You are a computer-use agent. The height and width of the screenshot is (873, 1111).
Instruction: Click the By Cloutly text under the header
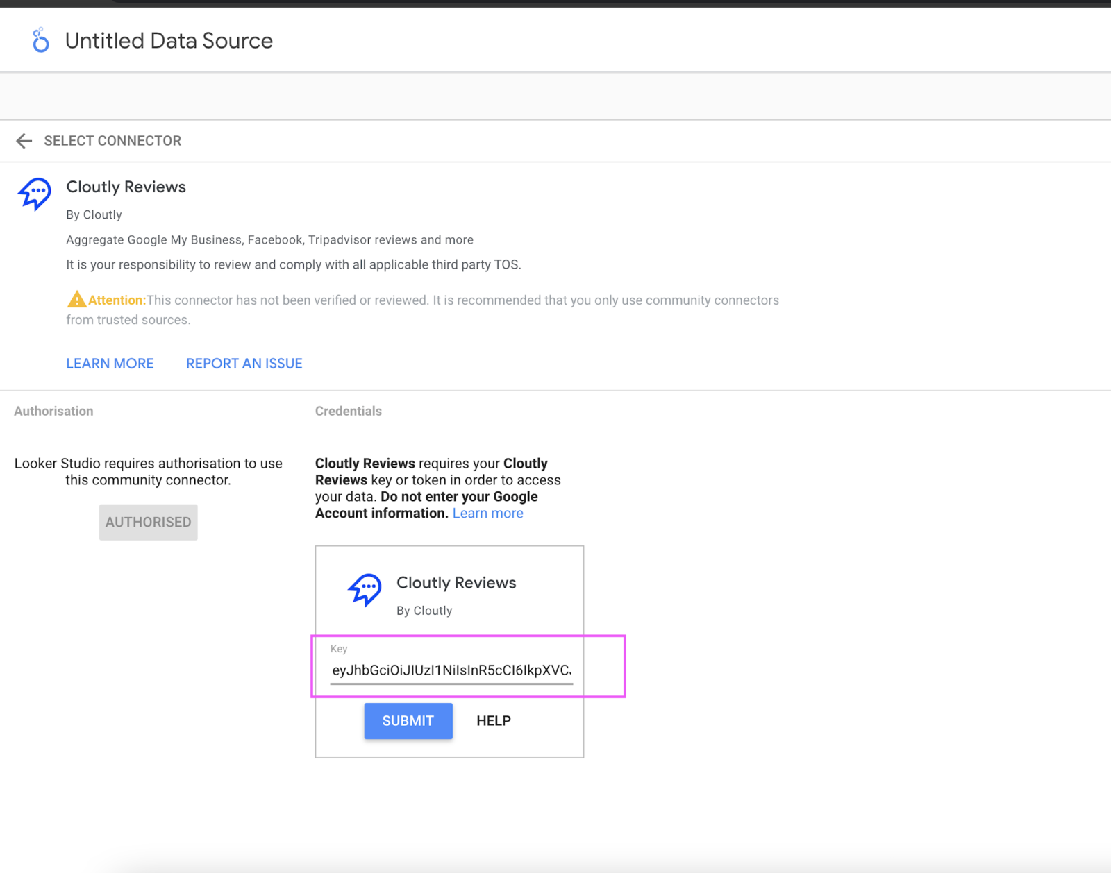pos(94,215)
